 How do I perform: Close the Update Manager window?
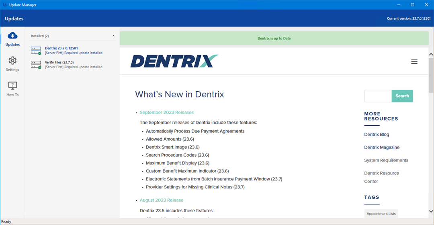426,5
